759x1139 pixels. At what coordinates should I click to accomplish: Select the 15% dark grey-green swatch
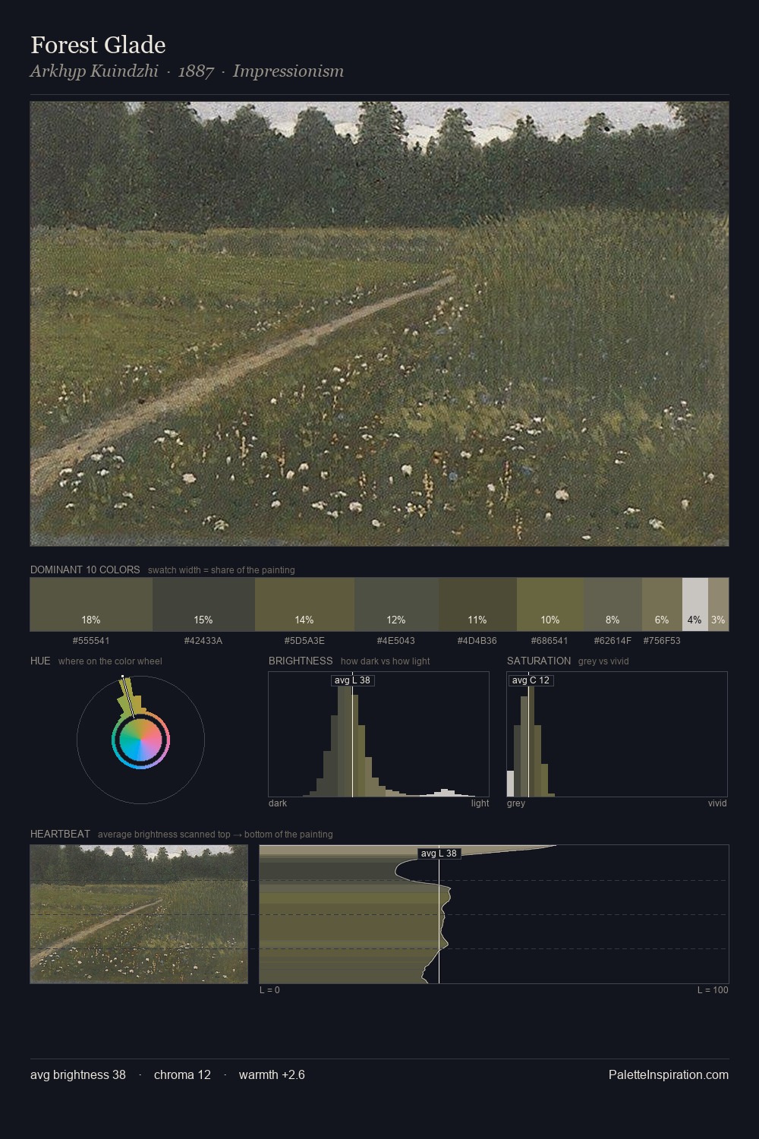[x=203, y=604]
